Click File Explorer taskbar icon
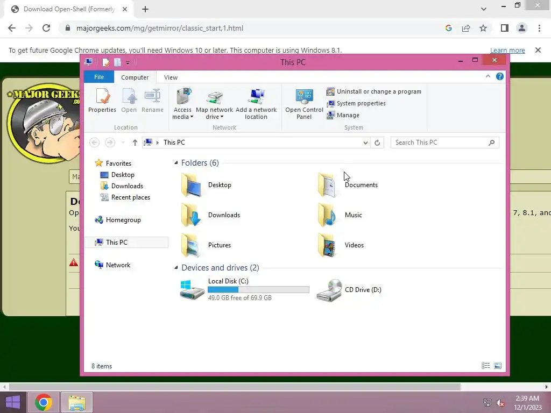Image resolution: width=551 pixels, height=413 pixels. tap(77, 402)
